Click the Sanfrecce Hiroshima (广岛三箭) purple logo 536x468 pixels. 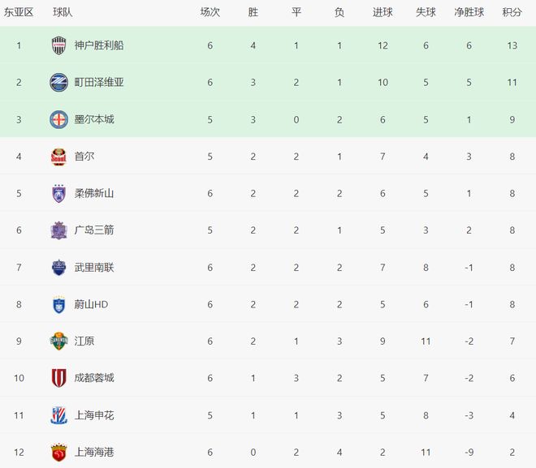[58, 230]
